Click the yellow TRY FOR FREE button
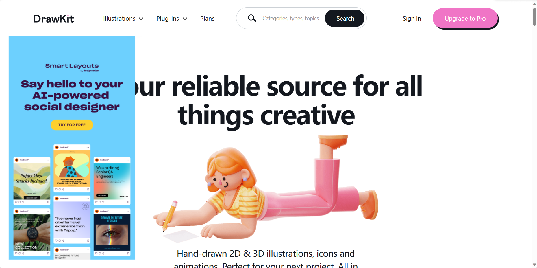This screenshot has height=268, width=537. (72, 125)
